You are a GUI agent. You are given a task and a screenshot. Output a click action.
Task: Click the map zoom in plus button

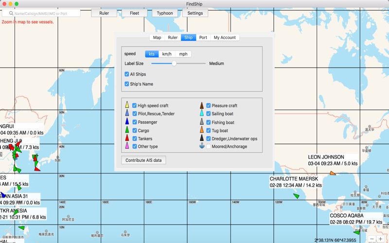pyautogui.click(x=381, y=239)
